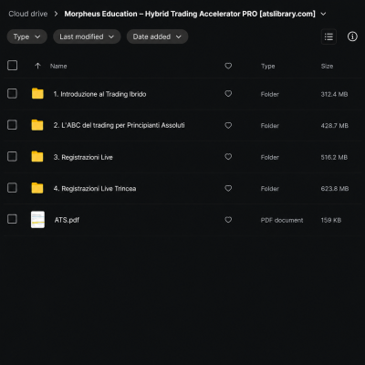
Task: Tick the select-all checkbox in header
Action: tap(12, 66)
